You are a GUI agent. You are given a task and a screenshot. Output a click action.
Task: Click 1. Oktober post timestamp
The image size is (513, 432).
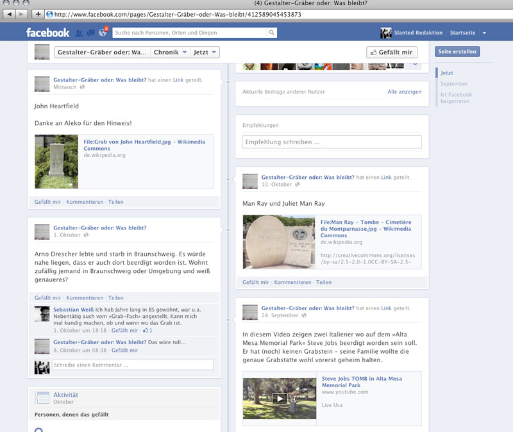click(67, 235)
